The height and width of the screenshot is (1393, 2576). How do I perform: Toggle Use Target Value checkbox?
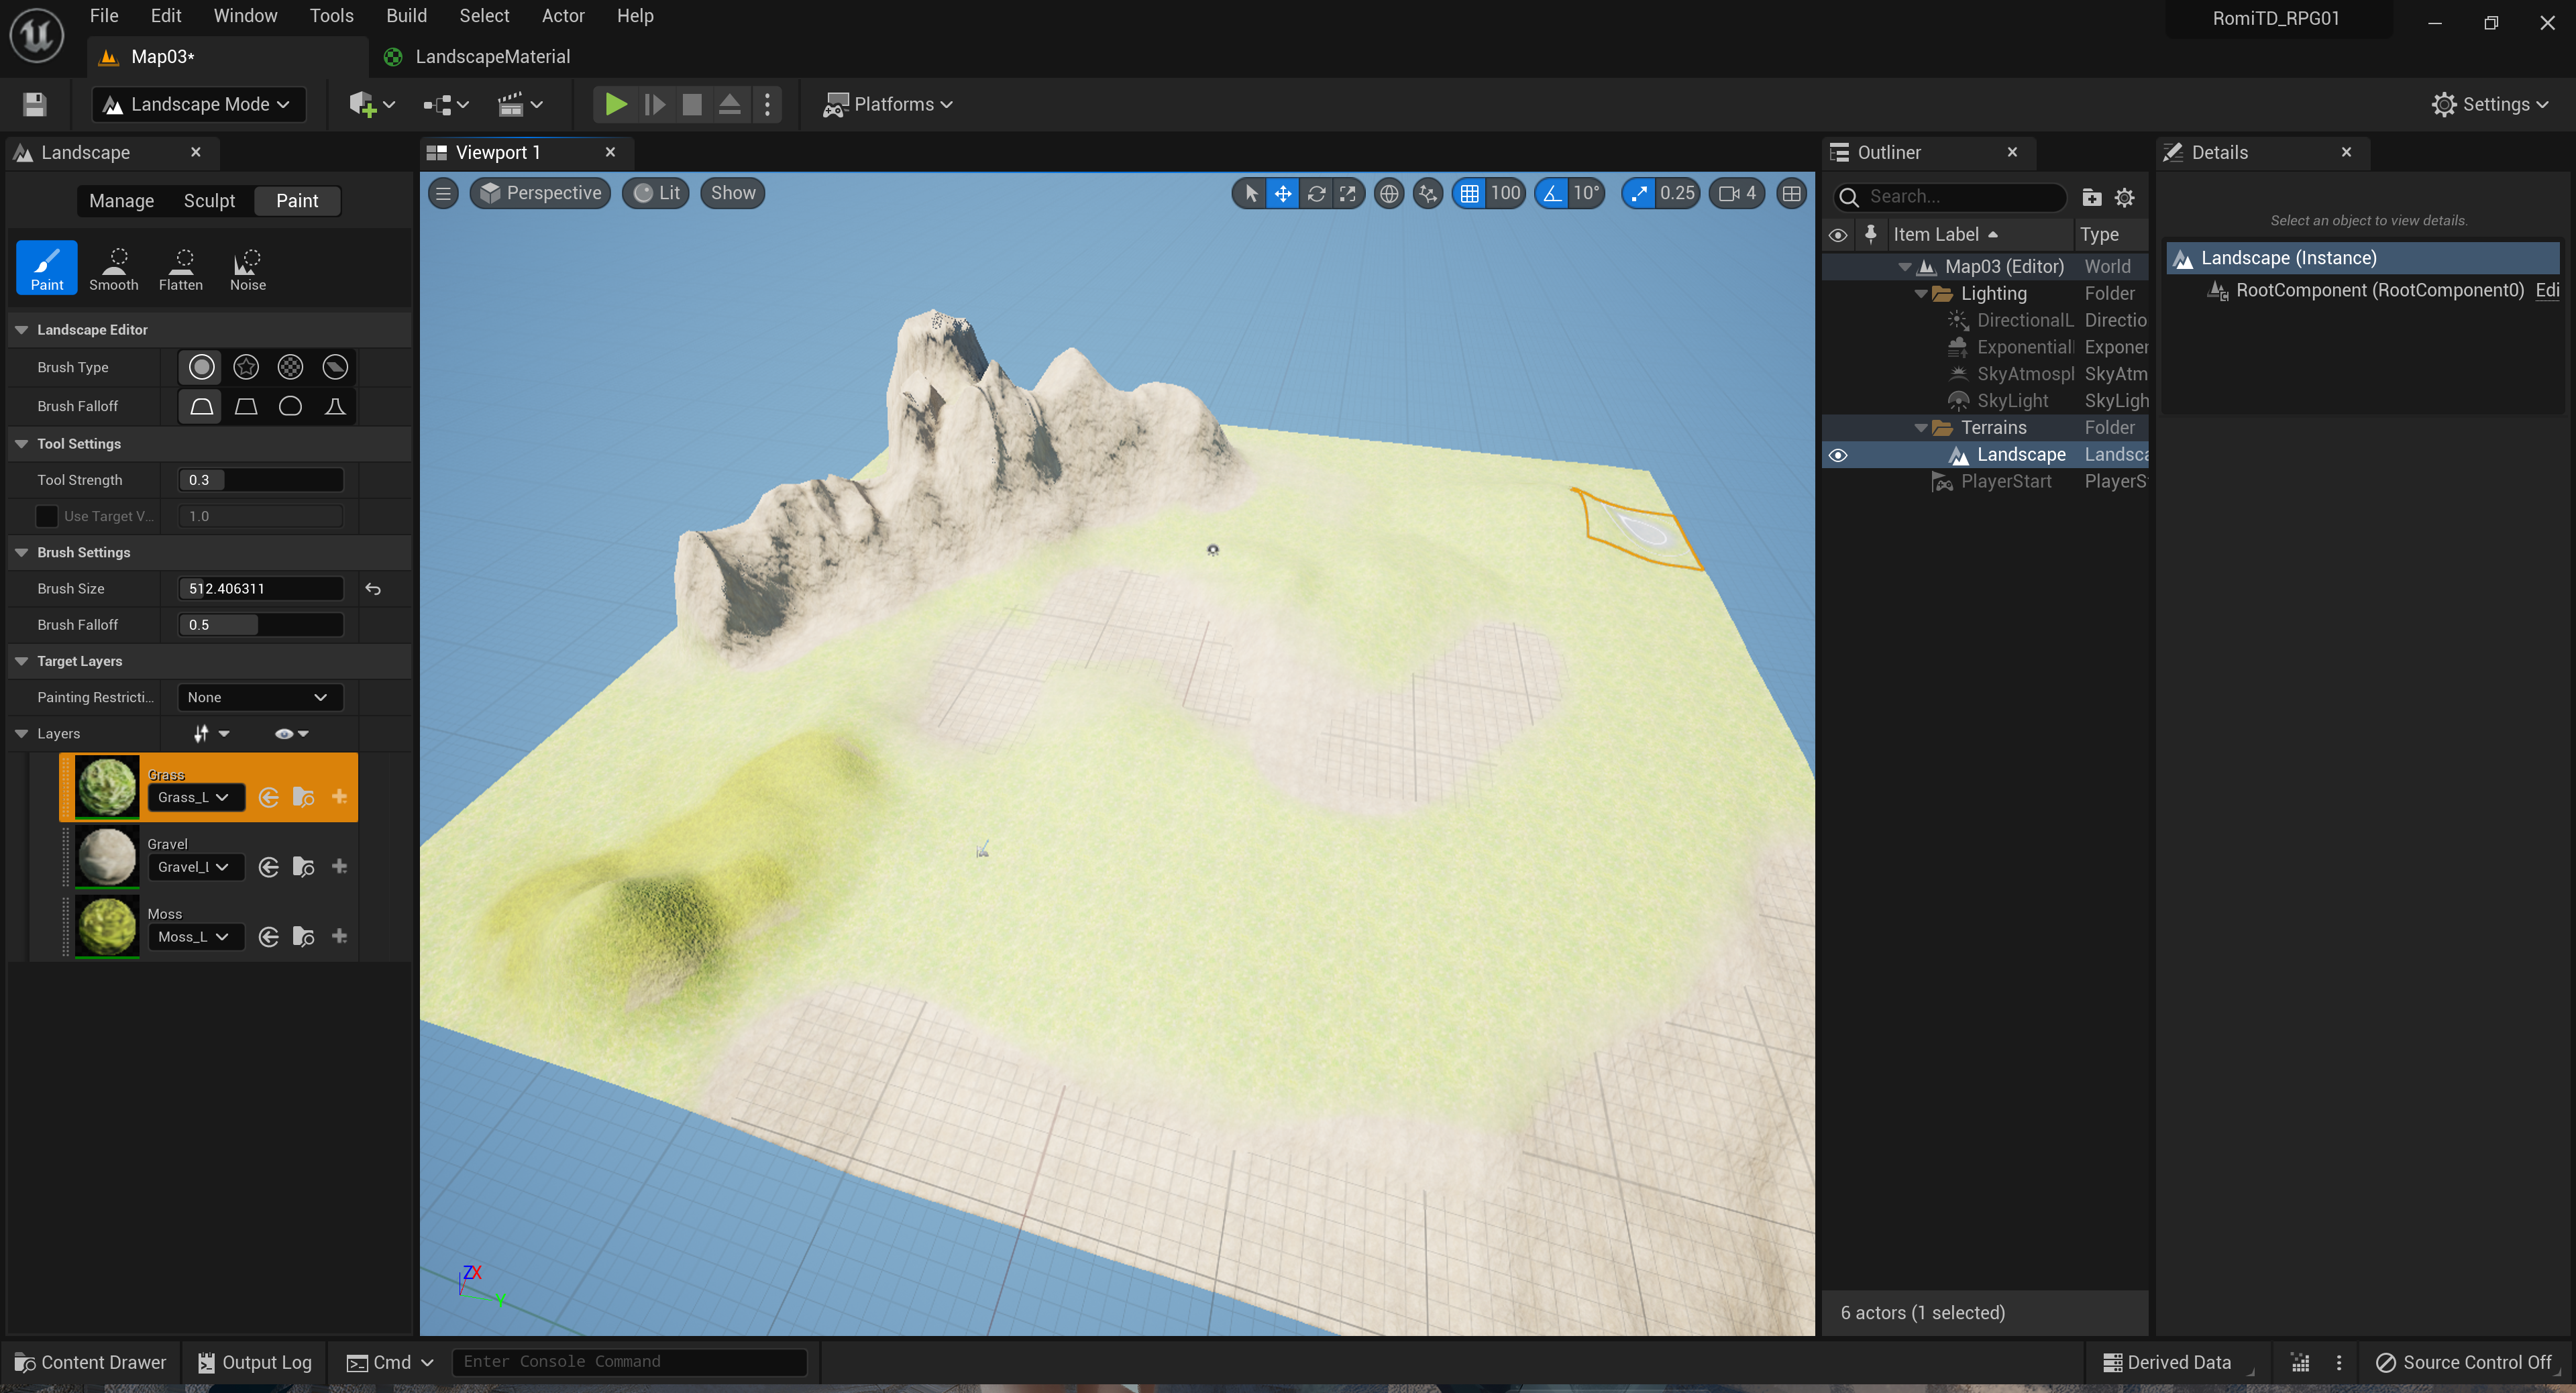tap(46, 516)
